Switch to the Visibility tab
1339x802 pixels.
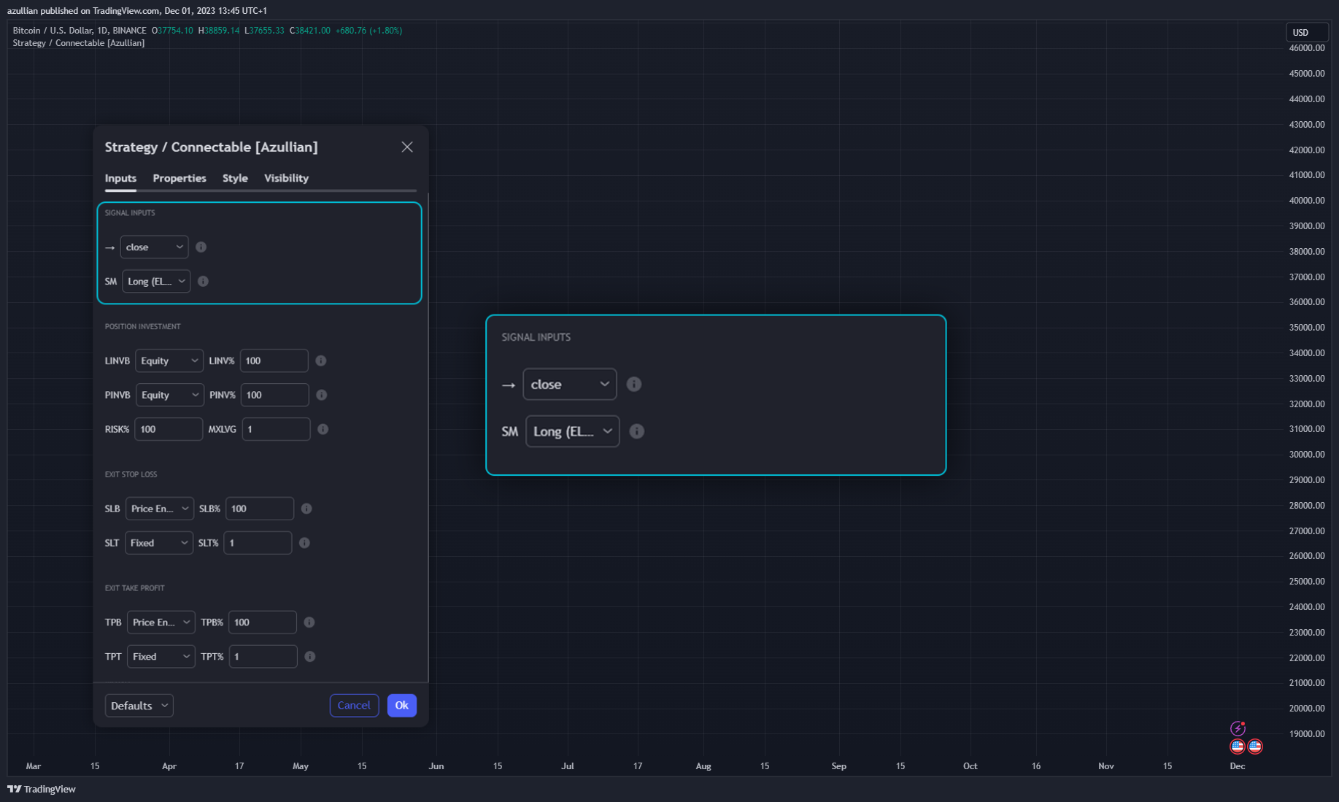click(286, 178)
